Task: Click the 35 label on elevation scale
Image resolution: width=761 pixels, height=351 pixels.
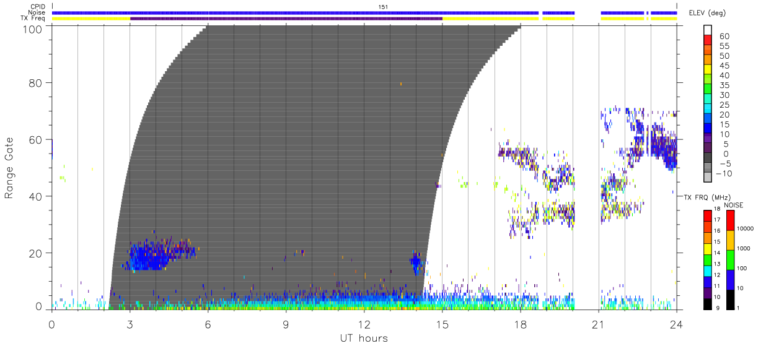Action: click(x=724, y=85)
